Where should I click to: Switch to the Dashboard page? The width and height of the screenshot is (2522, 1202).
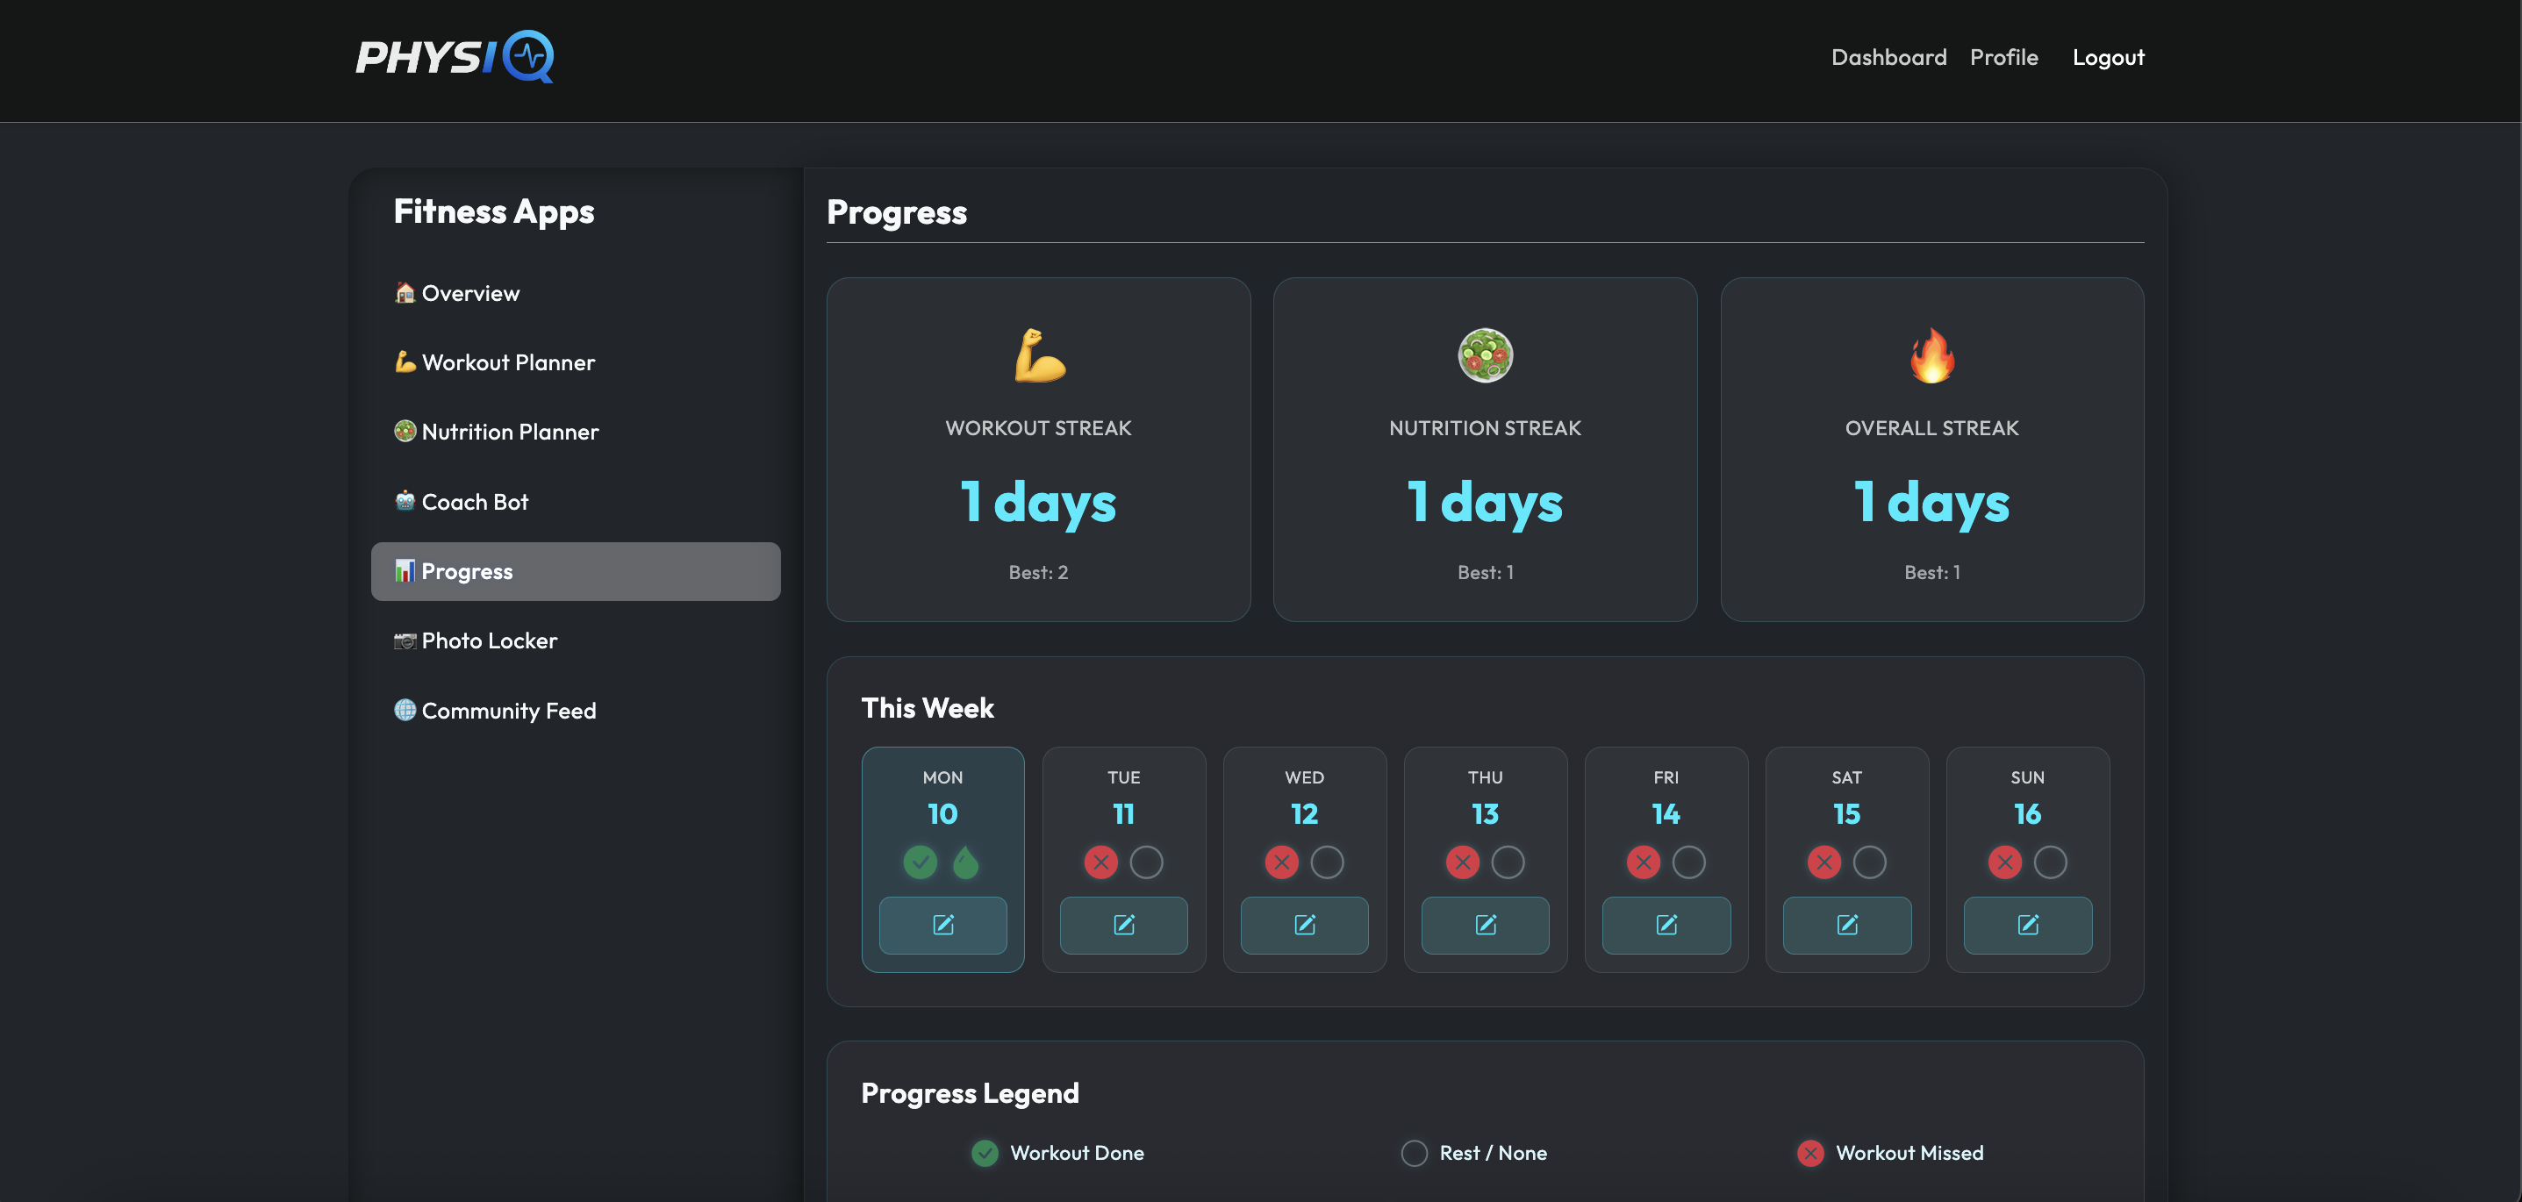tap(1888, 57)
